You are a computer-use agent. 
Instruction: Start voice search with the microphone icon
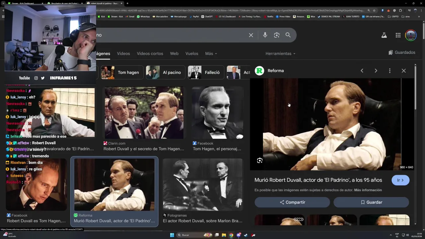point(265,35)
